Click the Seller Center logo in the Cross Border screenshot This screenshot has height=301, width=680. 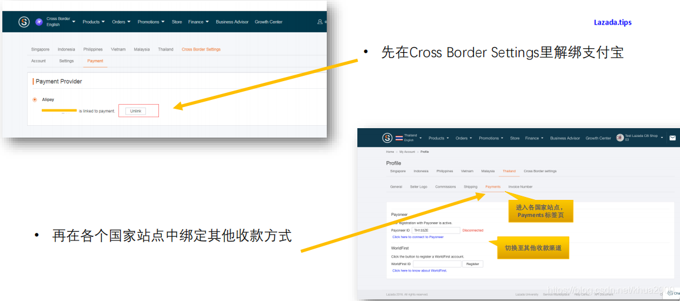[x=24, y=22]
